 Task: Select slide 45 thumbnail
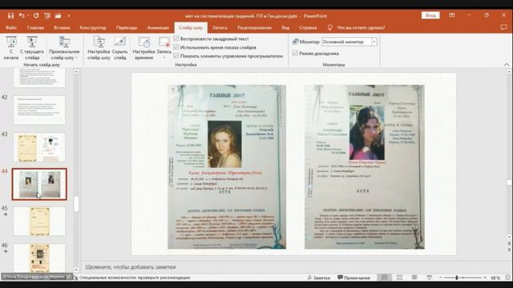(39, 221)
